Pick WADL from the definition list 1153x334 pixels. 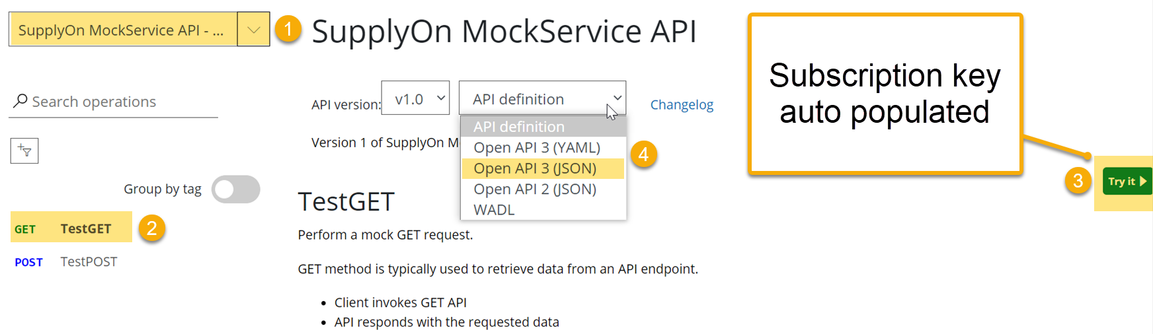(x=494, y=210)
